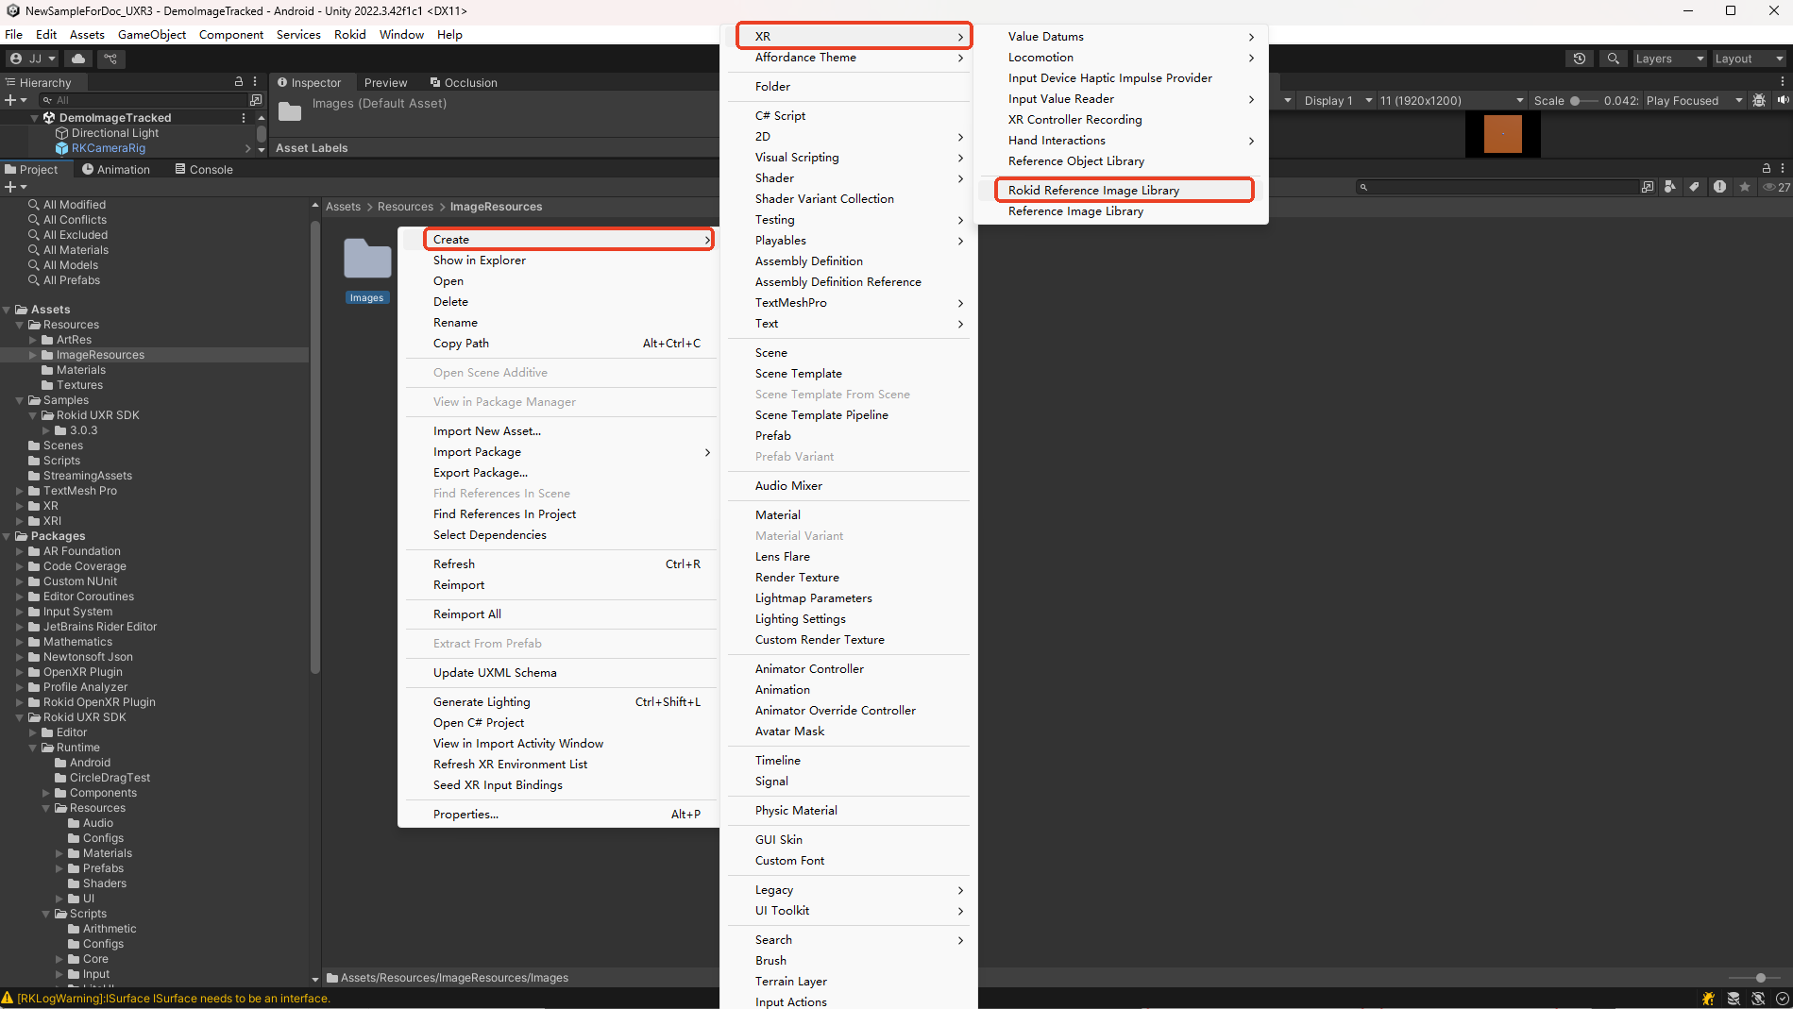Collapse the Rokid UXR SDK folder in Packages
This screenshot has height=1009, width=1793.
coord(21,717)
